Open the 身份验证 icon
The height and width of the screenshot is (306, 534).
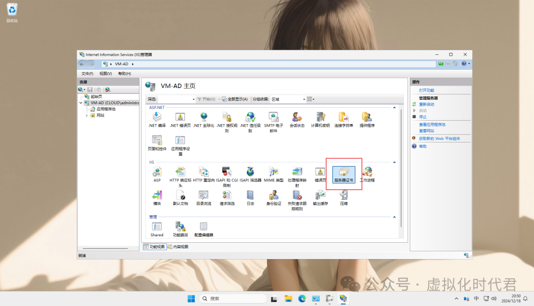tap(273, 198)
